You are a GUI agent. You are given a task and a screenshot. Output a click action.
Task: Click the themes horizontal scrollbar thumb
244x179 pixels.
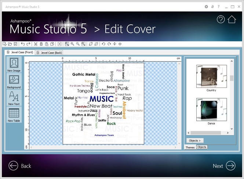(x=206, y=133)
